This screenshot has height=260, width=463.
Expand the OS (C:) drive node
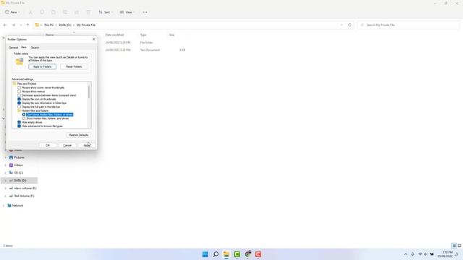pos(5,173)
